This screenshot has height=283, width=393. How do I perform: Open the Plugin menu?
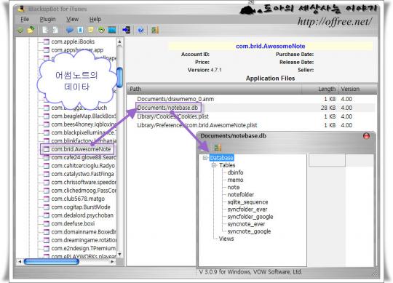tap(47, 20)
